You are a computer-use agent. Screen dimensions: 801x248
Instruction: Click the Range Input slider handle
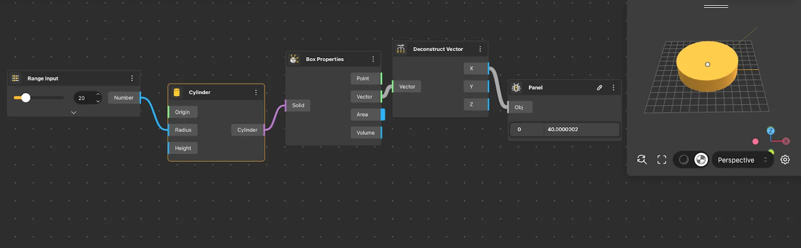pos(26,98)
